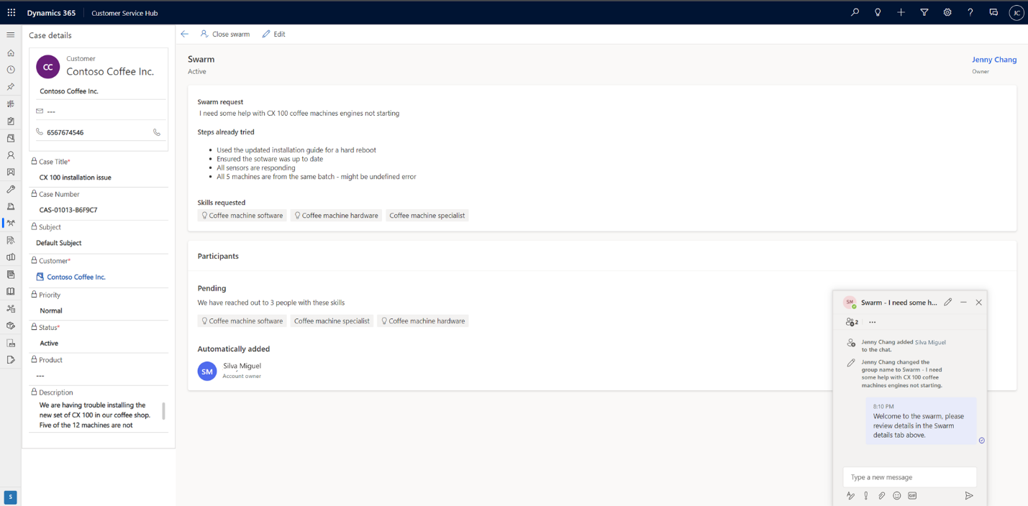Viewport: 1028px width, 506px height.
Task: Click the Swarm chat title text
Action: [899, 303]
